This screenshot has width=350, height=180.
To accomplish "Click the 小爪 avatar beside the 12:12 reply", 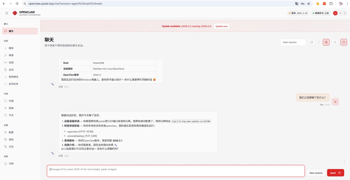I will tap(52, 153).
